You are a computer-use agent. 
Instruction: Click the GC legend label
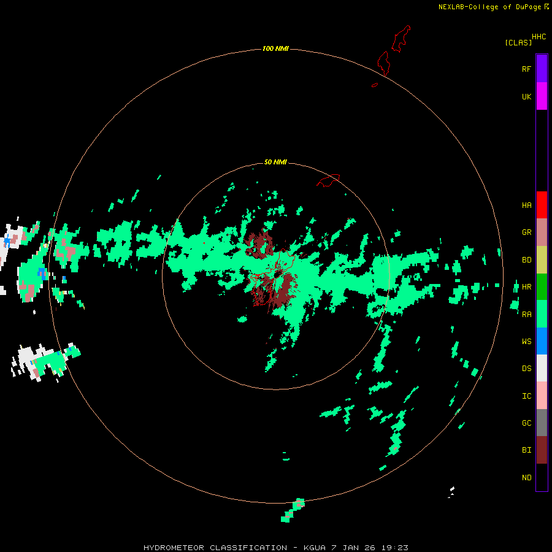526,423
